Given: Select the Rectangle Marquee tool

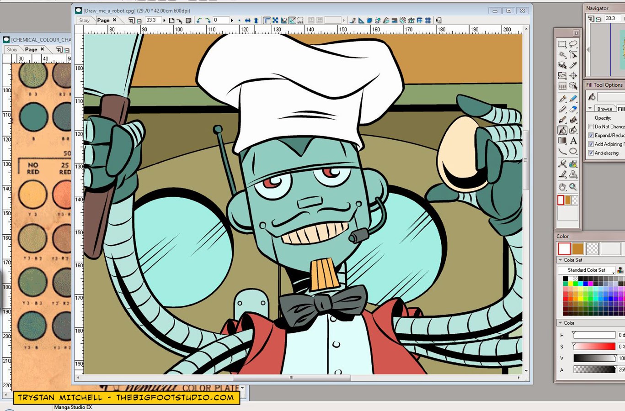Looking at the screenshot, I should coord(562,44).
